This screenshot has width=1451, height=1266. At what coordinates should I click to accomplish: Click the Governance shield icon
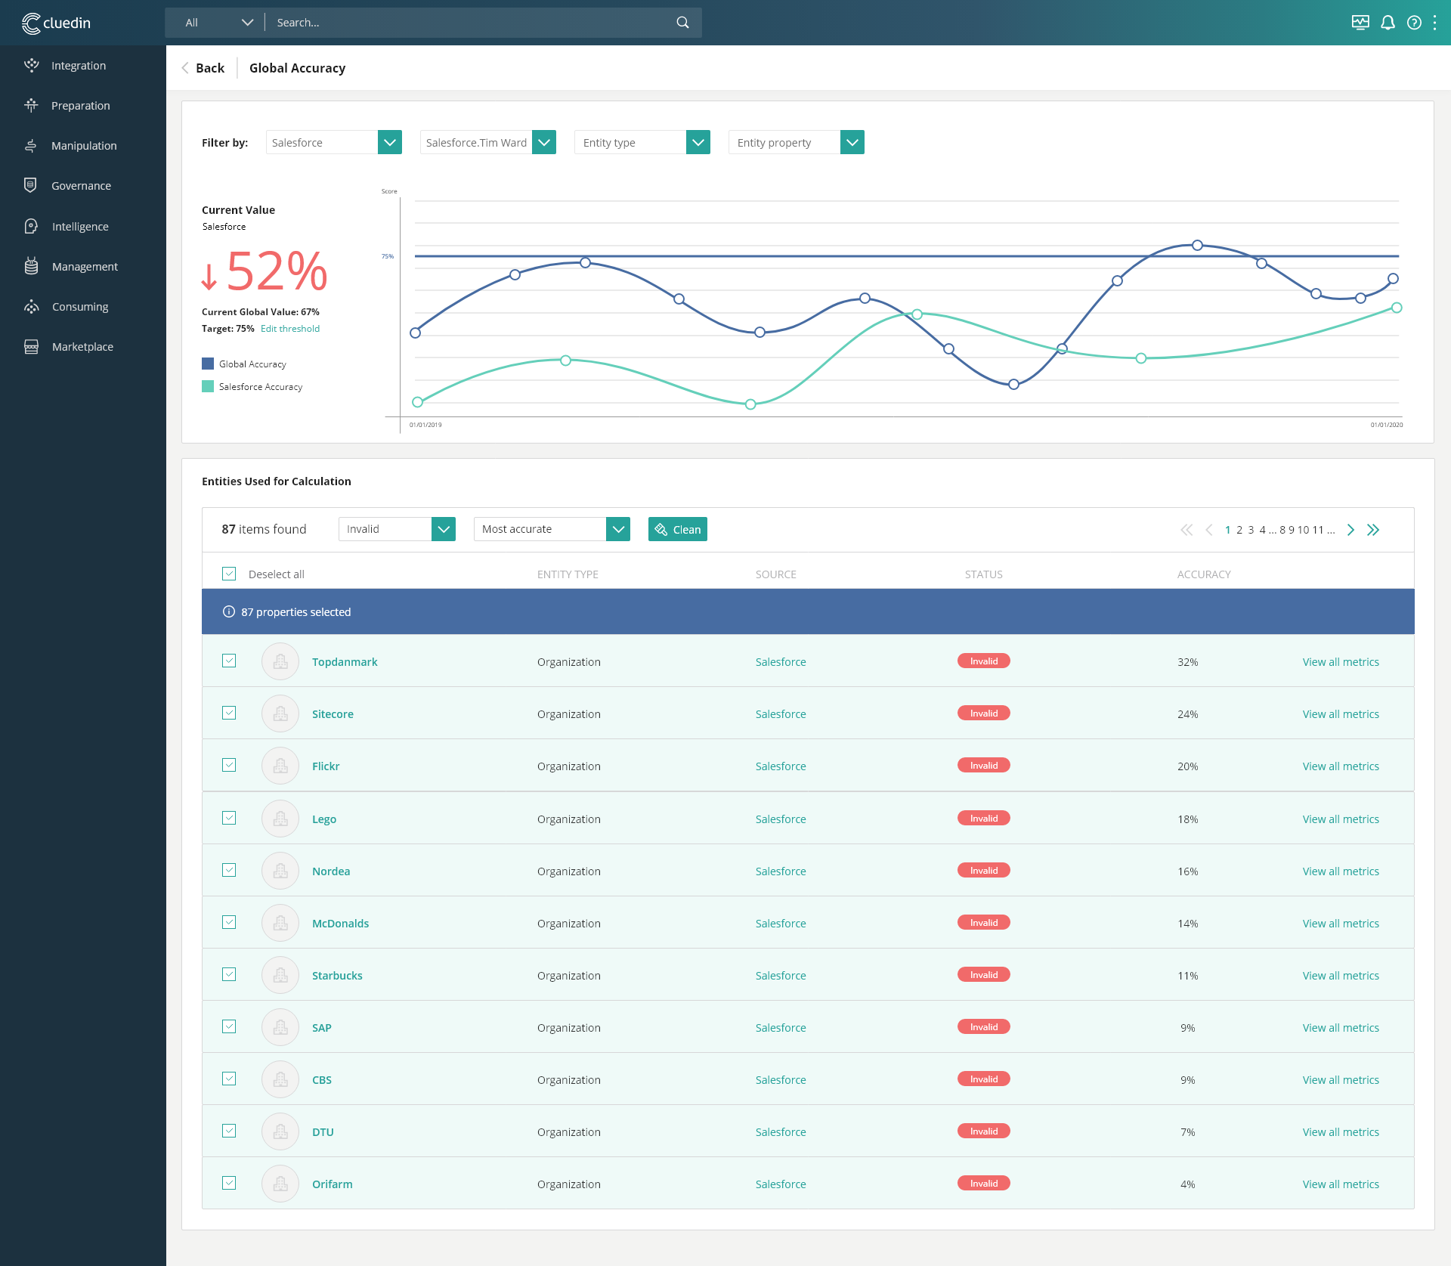coord(31,185)
